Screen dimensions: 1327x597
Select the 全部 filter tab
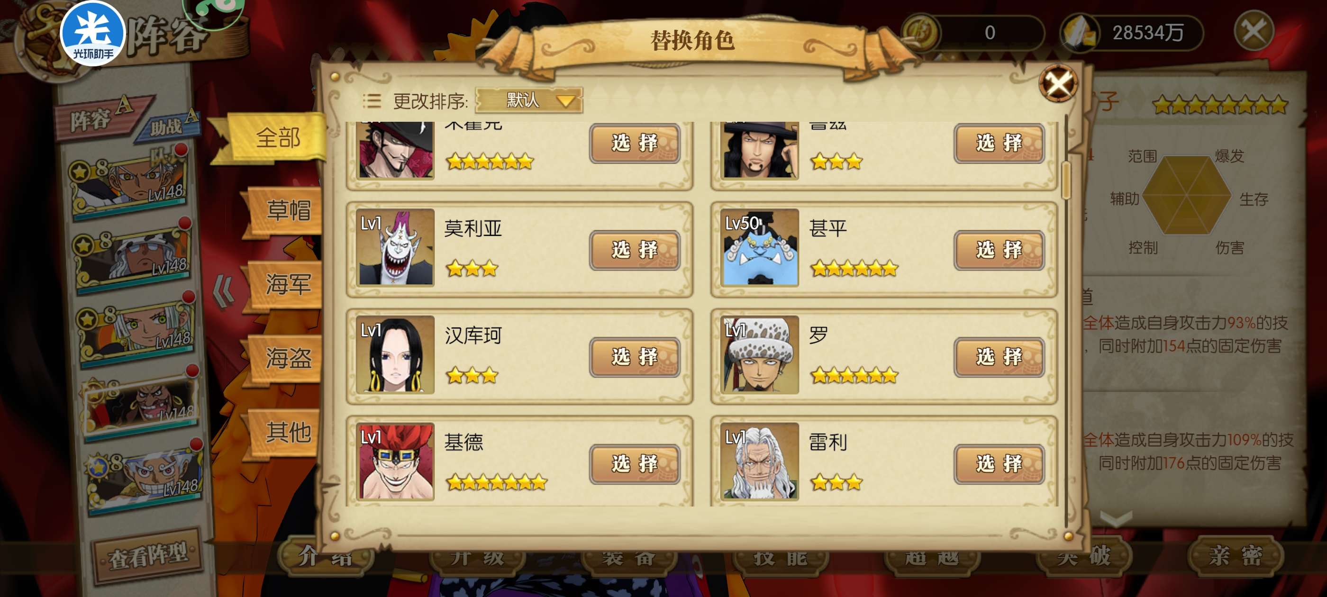pos(278,138)
